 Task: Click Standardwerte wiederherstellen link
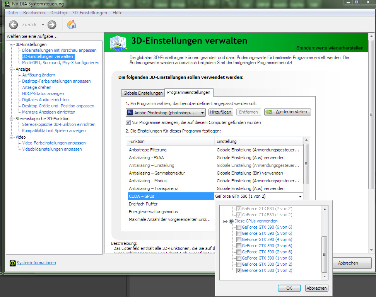tap(330, 48)
